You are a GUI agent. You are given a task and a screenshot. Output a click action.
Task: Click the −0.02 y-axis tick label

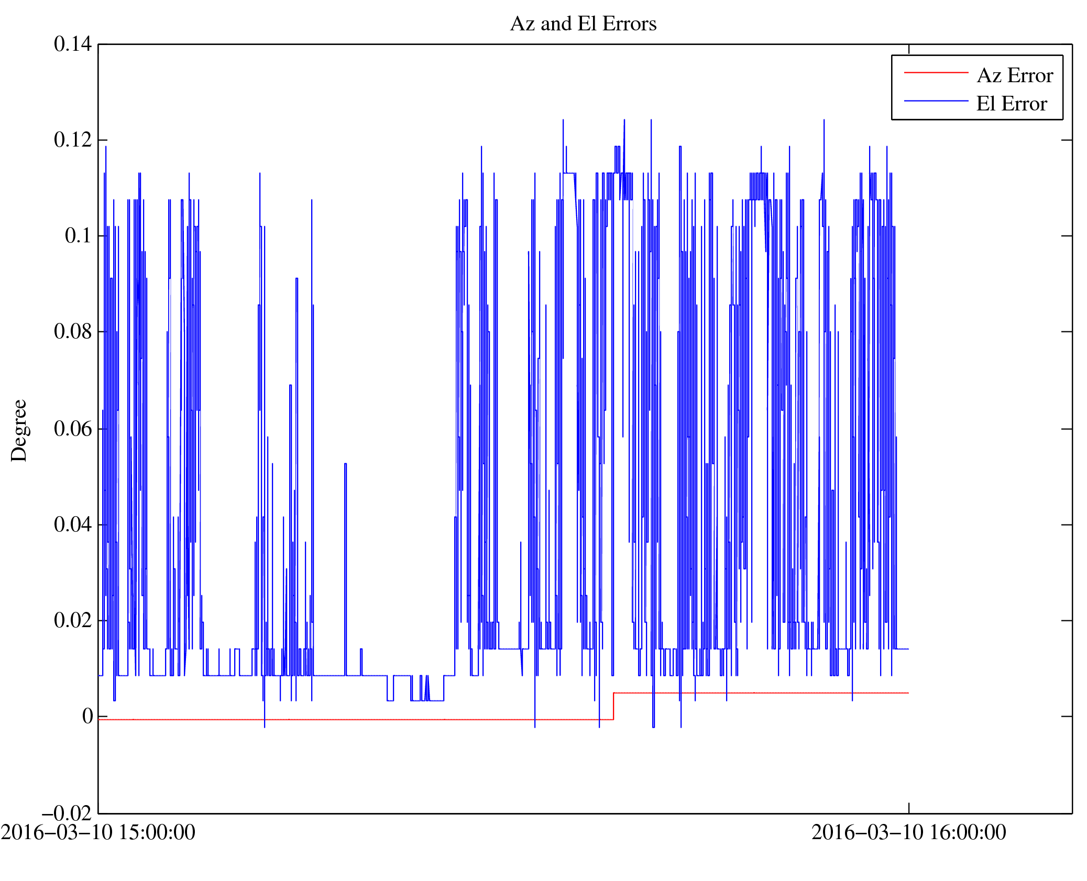[67, 813]
